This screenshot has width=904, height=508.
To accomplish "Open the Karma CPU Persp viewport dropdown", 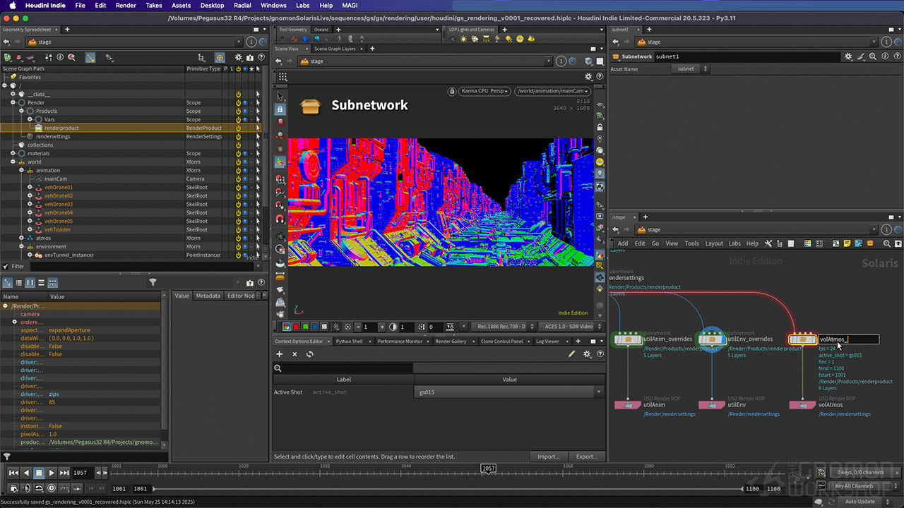I will (x=484, y=91).
